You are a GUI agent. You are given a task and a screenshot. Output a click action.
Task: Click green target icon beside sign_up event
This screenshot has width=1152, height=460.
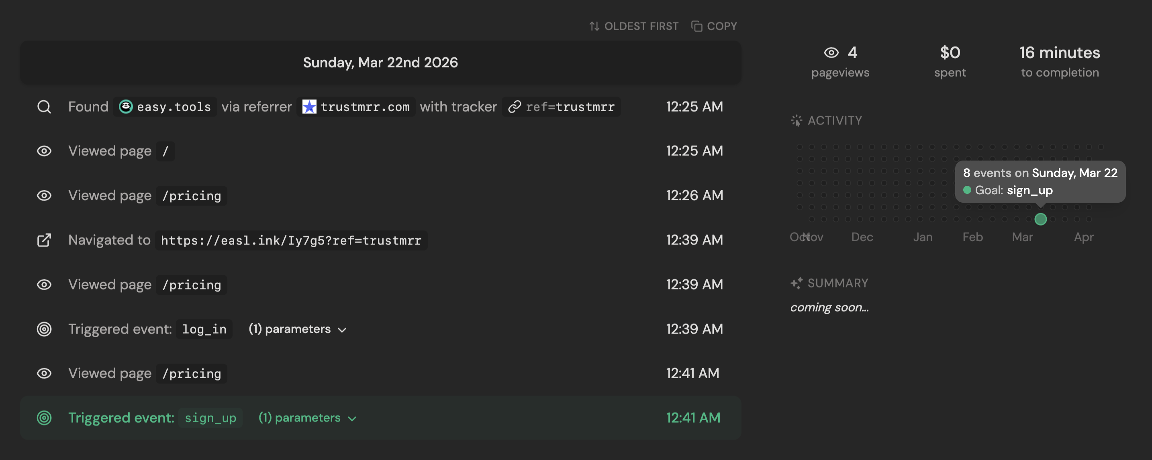pos(44,417)
